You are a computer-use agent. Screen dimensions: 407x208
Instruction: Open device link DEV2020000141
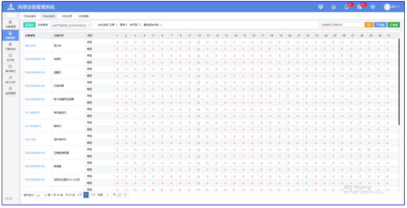tap(35, 99)
